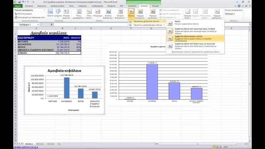Click the chart name field Γράφημα 1

[234, 14]
